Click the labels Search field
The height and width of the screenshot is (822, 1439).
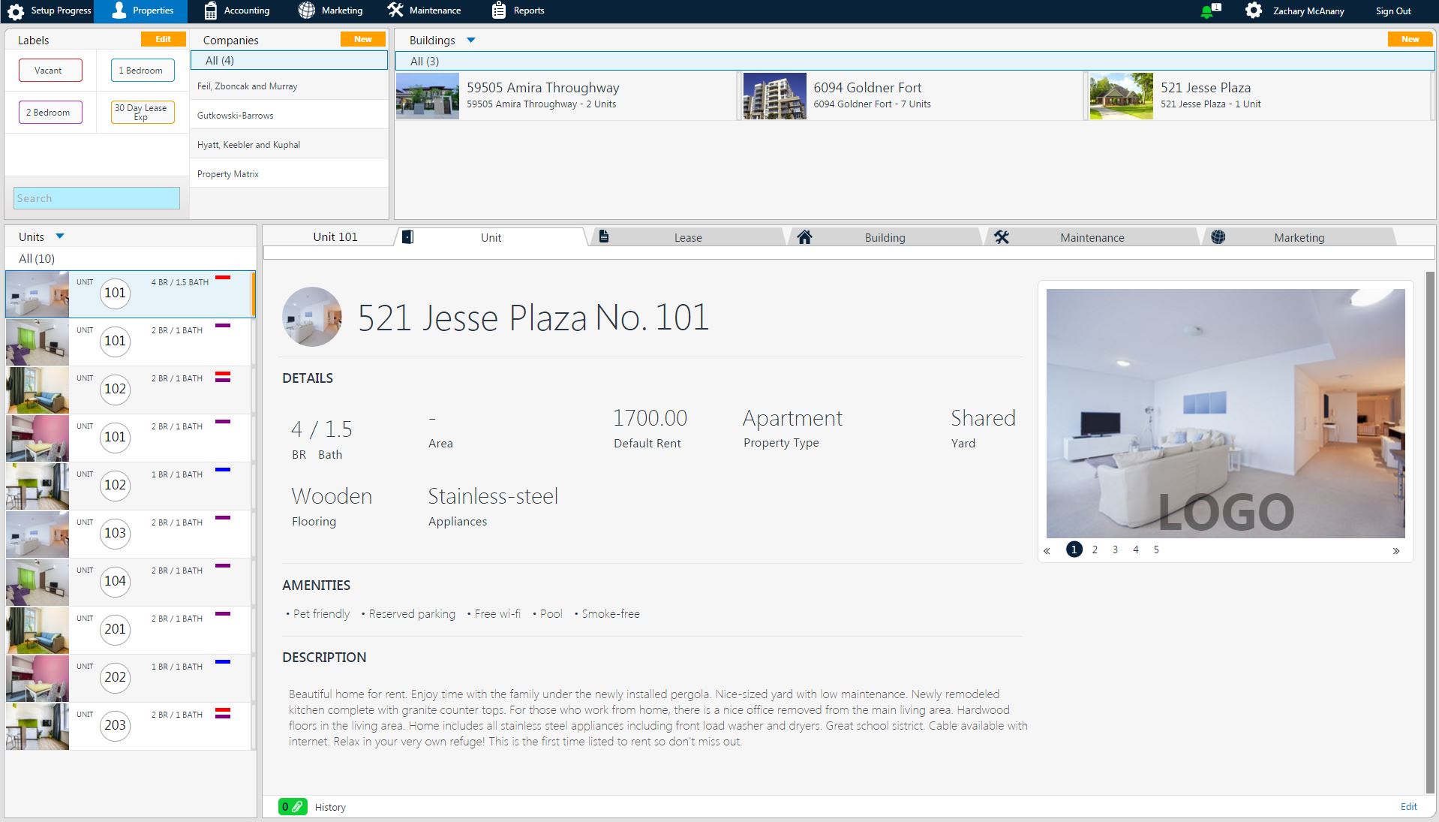point(97,198)
